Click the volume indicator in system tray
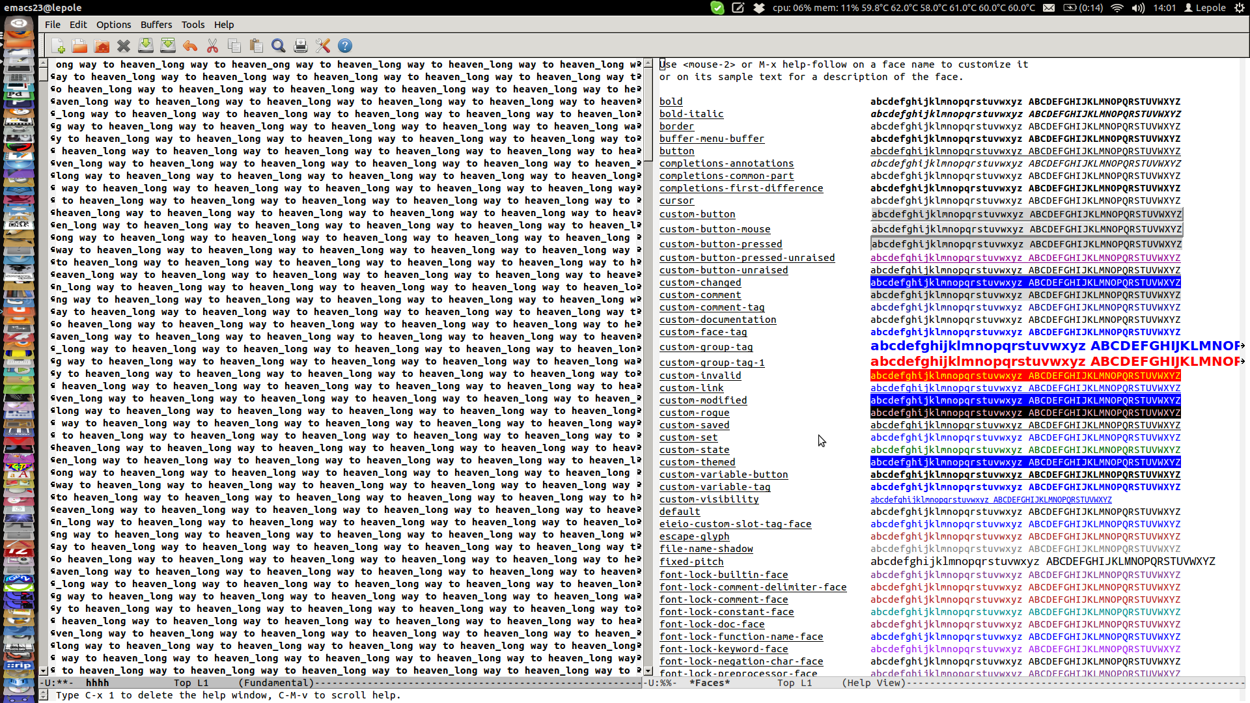This screenshot has width=1250, height=703. click(1138, 8)
